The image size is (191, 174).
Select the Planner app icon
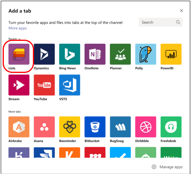(x=120, y=54)
